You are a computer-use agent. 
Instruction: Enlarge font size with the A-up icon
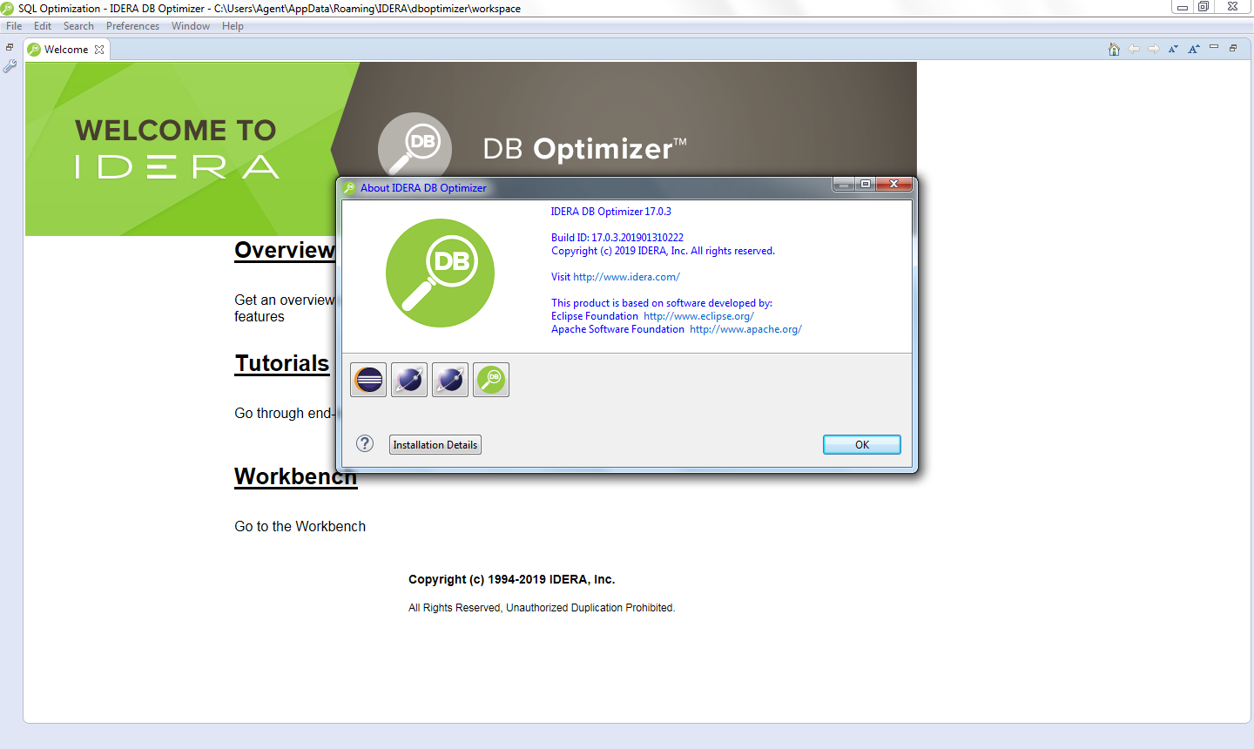click(1194, 49)
